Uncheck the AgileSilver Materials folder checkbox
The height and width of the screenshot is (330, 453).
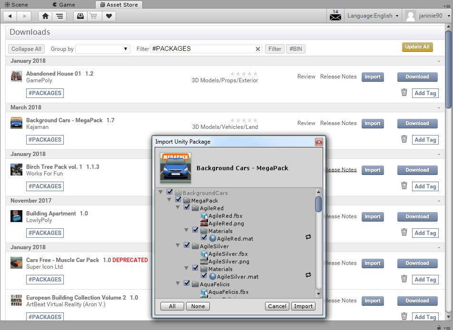pos(195,268)
